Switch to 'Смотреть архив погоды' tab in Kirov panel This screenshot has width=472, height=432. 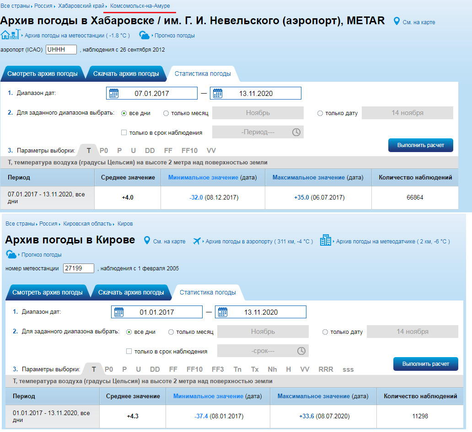coord(48,293)
